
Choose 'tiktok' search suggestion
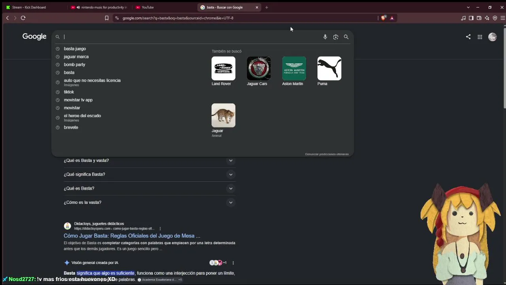click(x=69, y=92)
